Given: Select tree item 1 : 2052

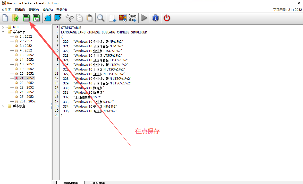Looking at the screenshot, I should point(26,37).
